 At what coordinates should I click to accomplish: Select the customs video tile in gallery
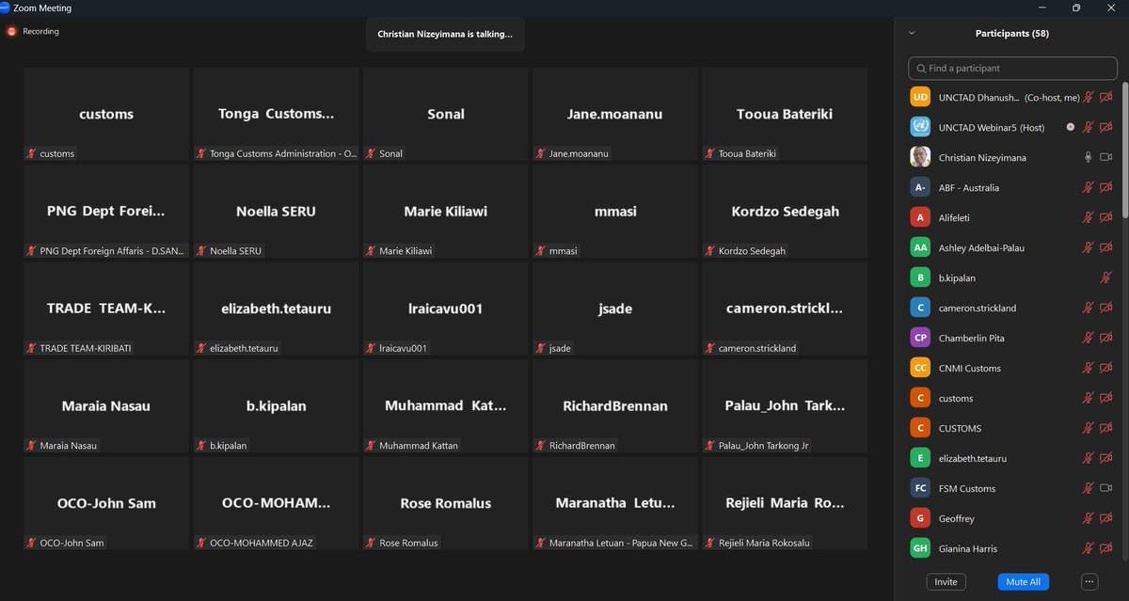click(106, 114)
